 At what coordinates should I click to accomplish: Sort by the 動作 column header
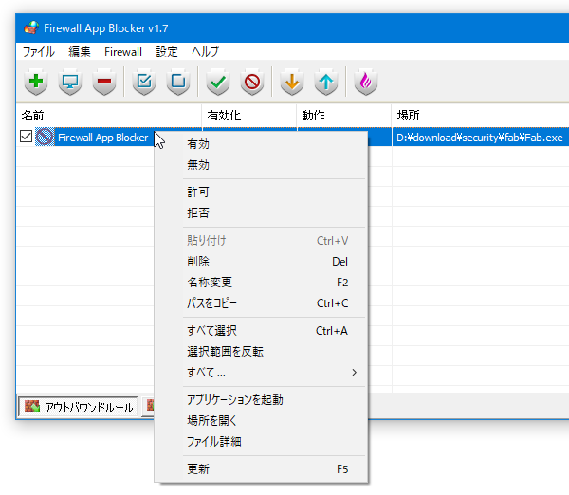pos(343,116)
